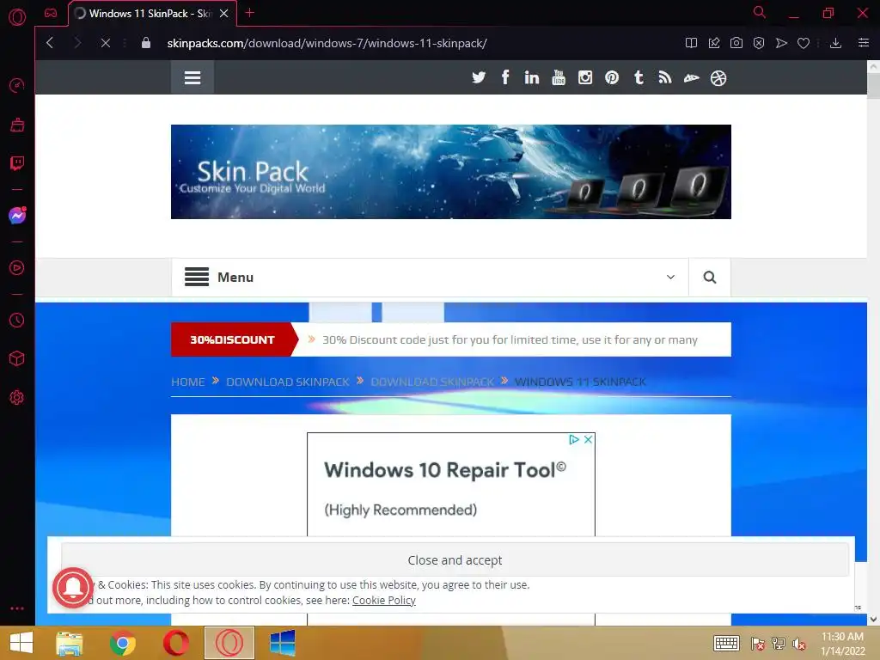Open the Menu navigation bar

(430, 278)
